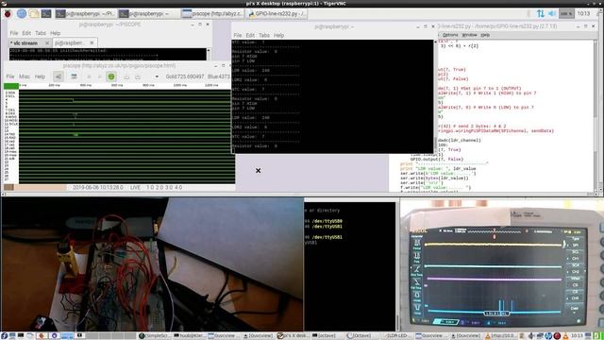Click the PISCOPE terminal scrollbar up arrow

pyautogui.click(x=209, y=50)
